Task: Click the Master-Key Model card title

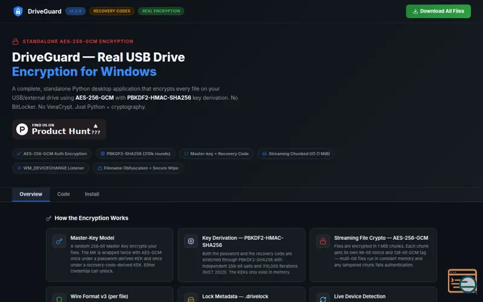Action: pyautogui.click(x=92, y=238)
